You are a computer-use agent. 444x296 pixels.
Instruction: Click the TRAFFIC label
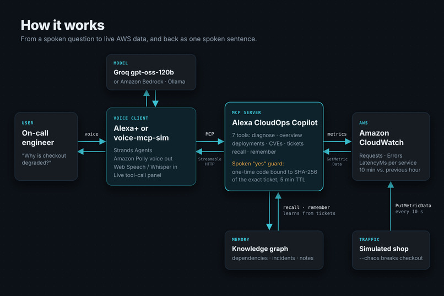pyautogui.click(x=369, y=239)
